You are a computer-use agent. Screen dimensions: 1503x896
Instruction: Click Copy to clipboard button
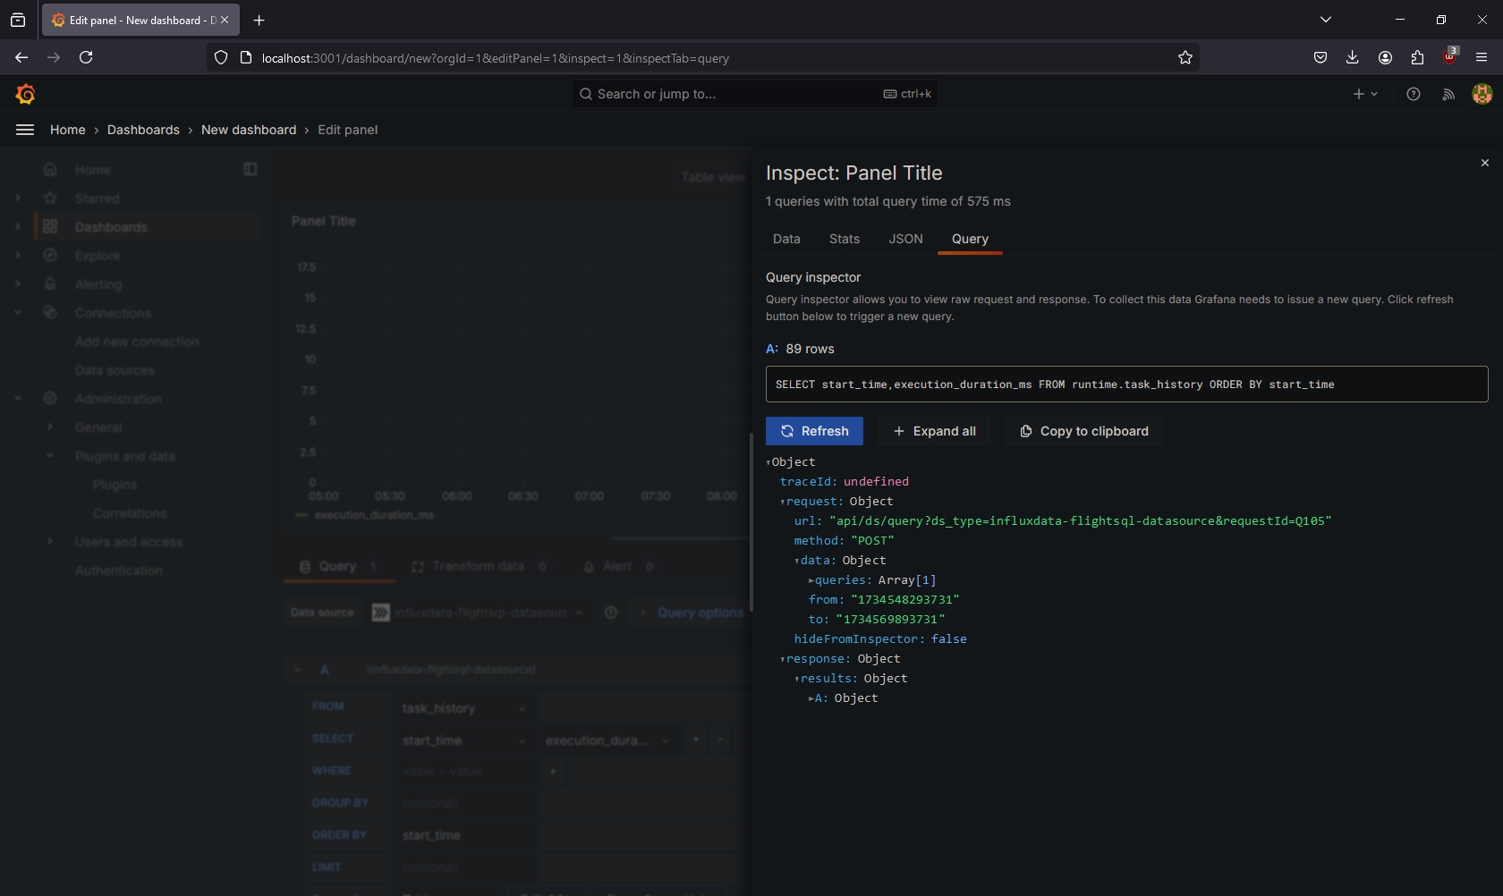[x=1083, y=431]
